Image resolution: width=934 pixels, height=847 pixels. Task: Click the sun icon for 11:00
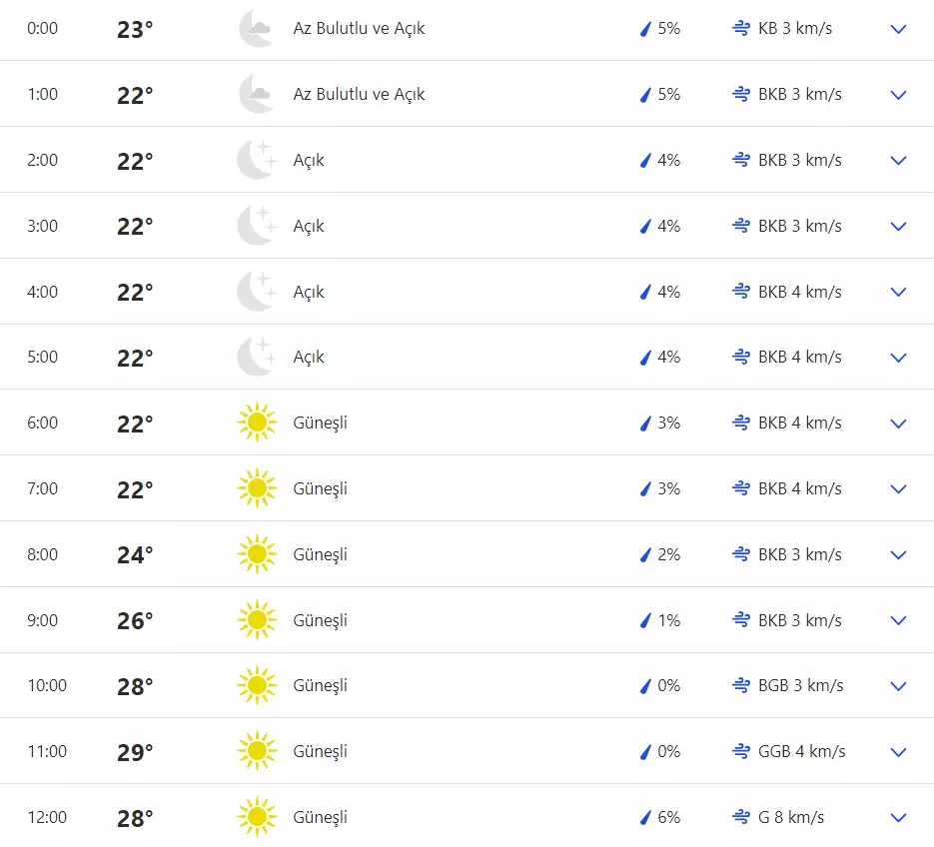256,752
